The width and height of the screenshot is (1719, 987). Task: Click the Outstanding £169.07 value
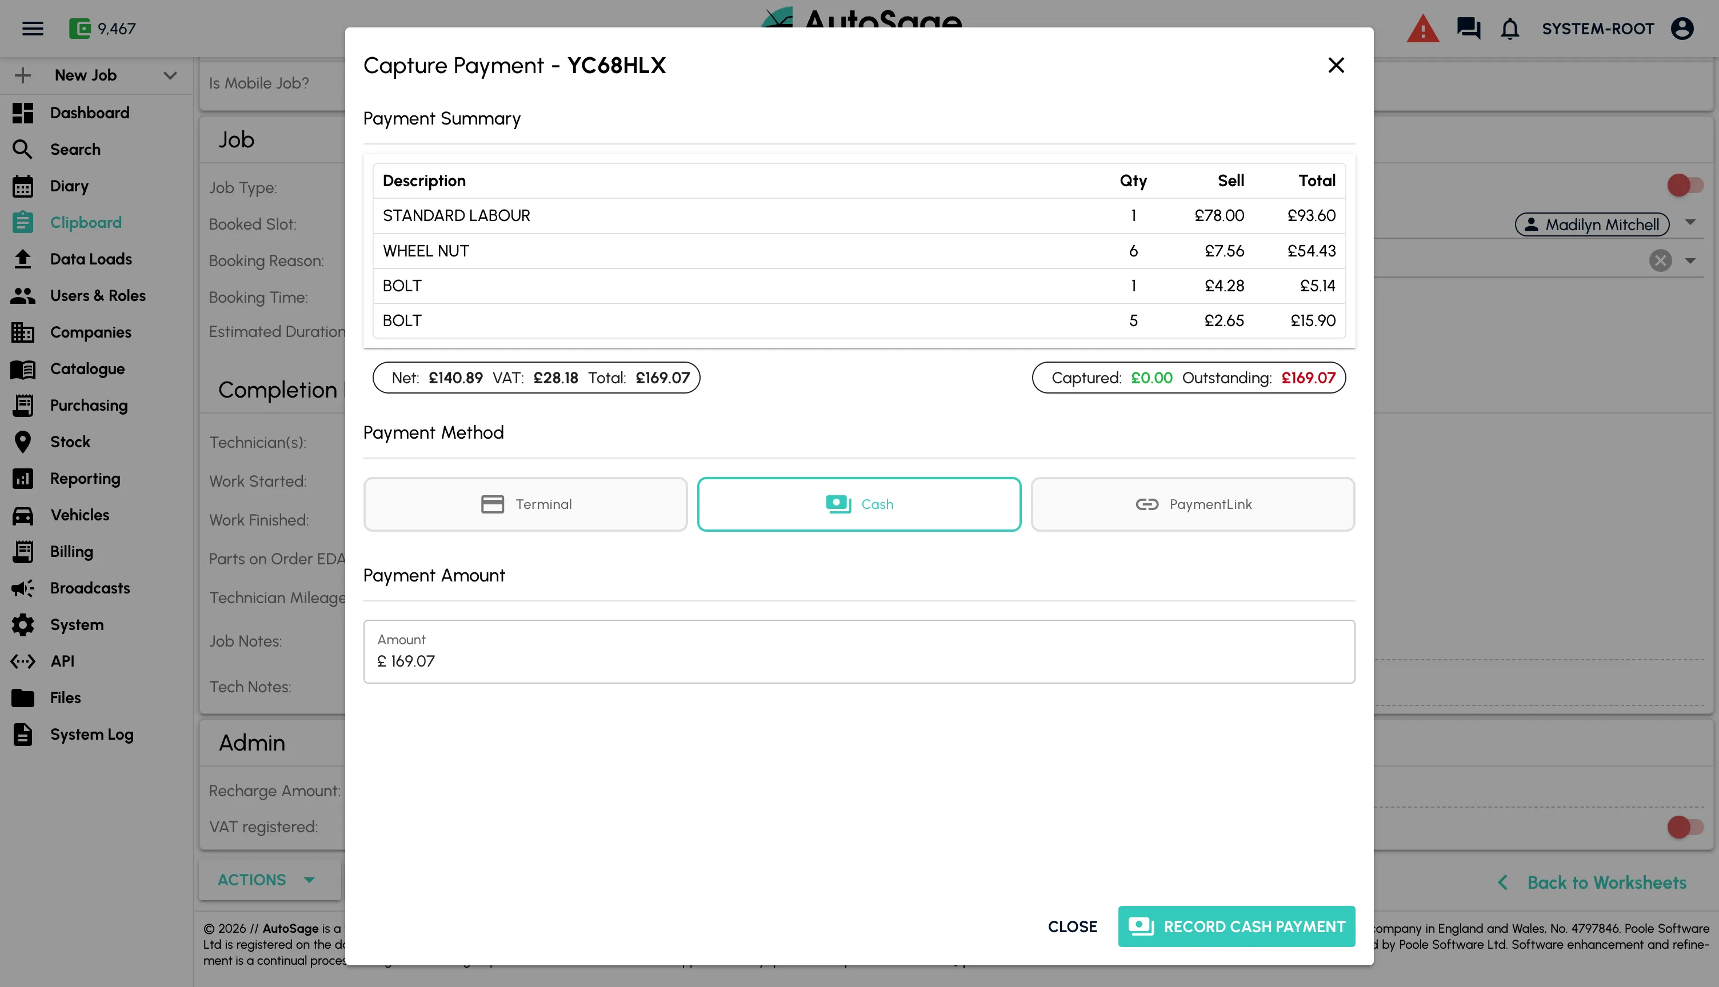1308,378
